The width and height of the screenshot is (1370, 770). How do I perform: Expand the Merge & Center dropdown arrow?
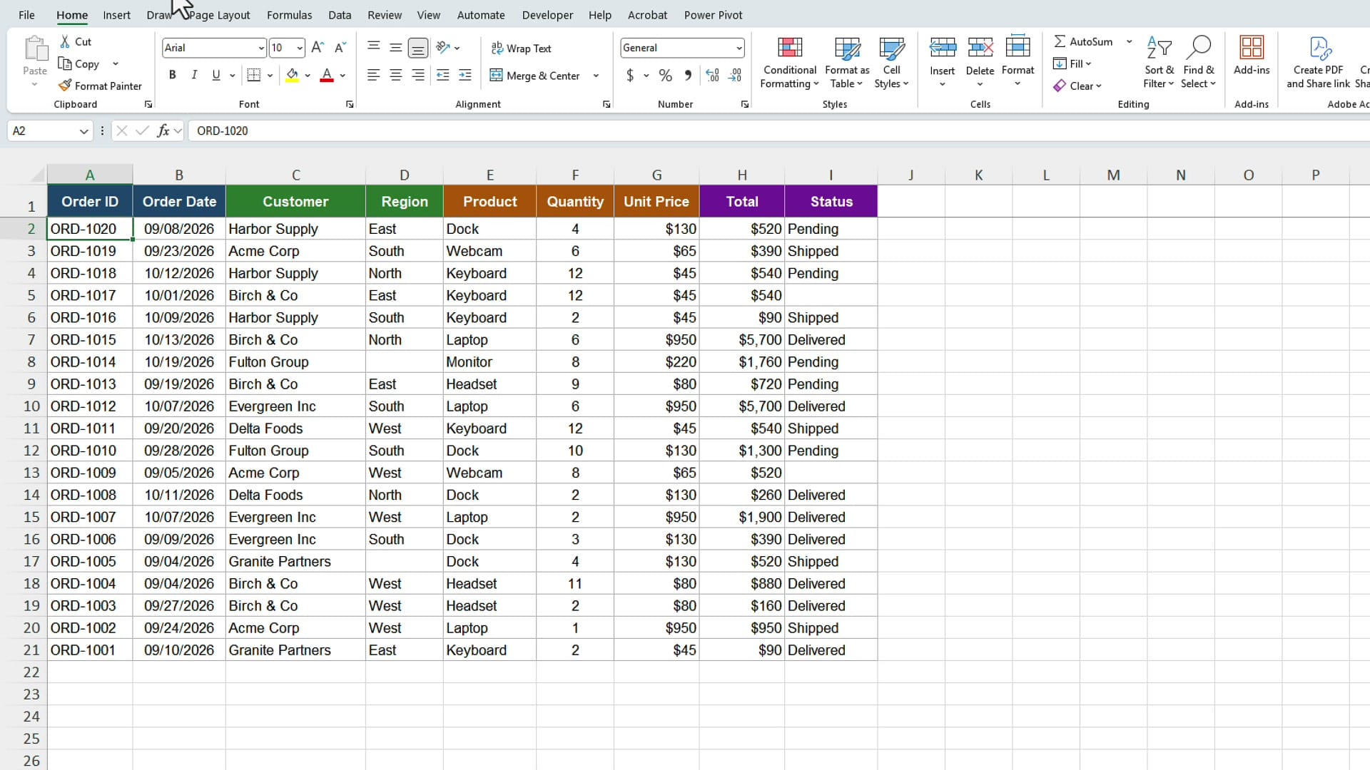(596, 76)
